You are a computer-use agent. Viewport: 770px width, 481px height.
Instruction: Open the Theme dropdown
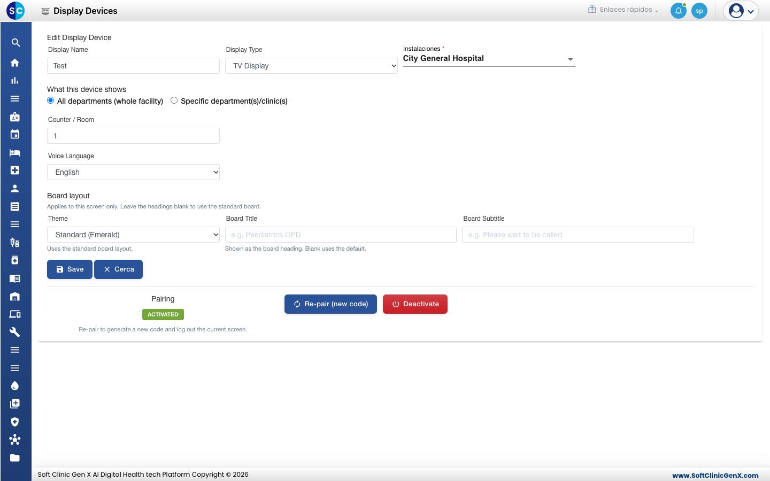click(133, 235)
